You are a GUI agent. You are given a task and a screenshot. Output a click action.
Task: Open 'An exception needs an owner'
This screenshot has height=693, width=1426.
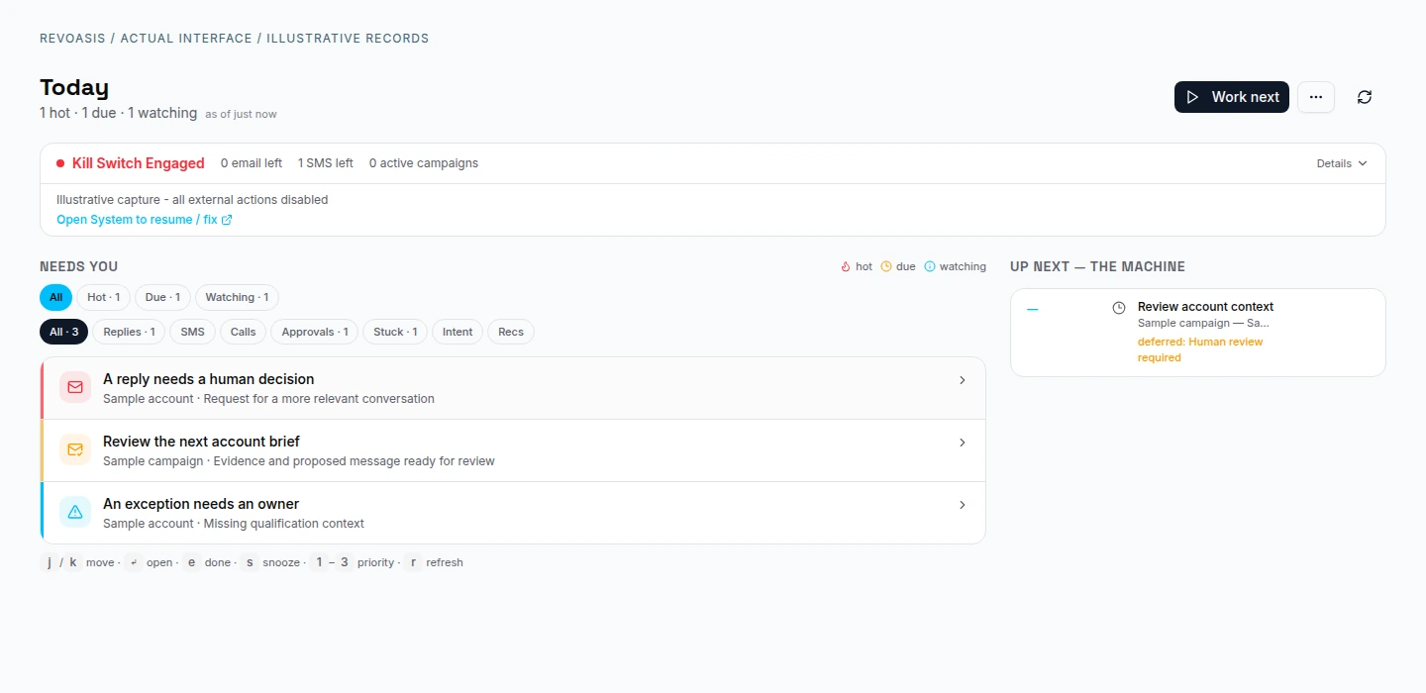(x=513, y=513)
